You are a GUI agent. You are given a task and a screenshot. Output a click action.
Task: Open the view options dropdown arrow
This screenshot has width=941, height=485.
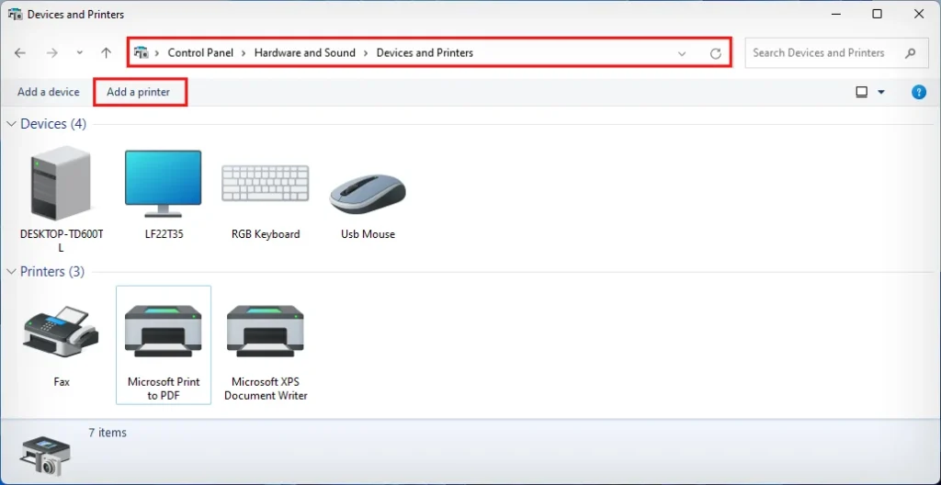click(881, 92)
